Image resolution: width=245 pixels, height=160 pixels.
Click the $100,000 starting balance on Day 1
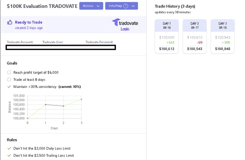(x=167, y=37)
